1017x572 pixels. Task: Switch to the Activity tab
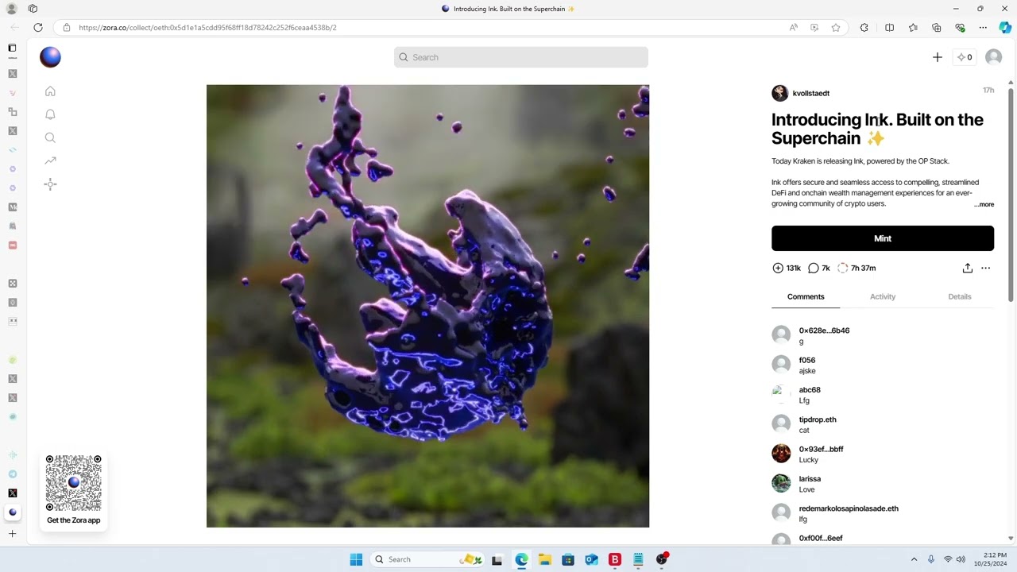click(883, 296)
